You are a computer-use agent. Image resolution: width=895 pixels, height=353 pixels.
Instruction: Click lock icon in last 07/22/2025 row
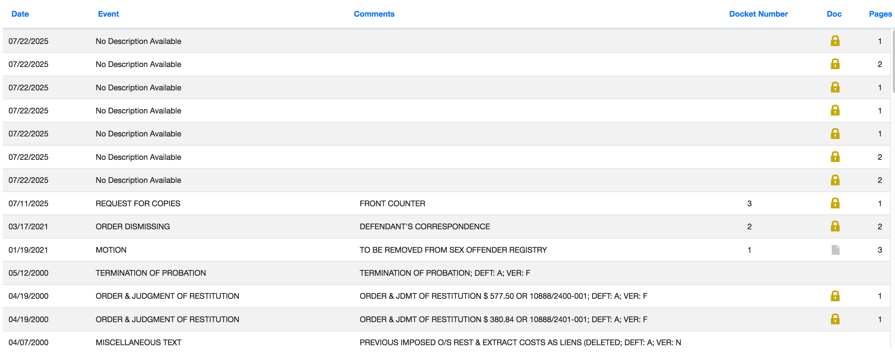(x=835, y=180)
